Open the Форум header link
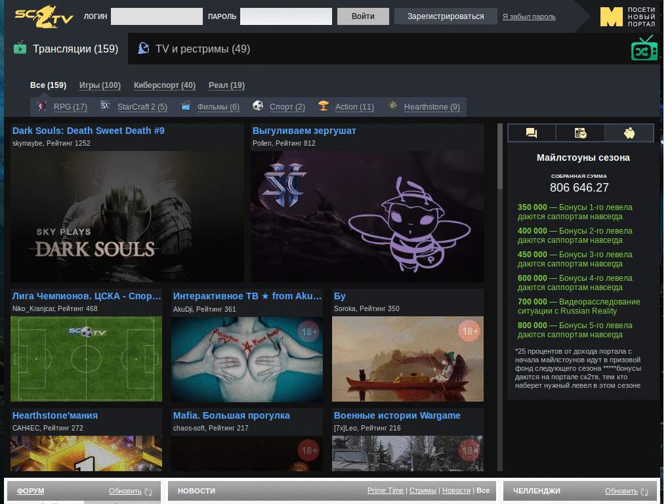672x504 pixels. [30, 491]
